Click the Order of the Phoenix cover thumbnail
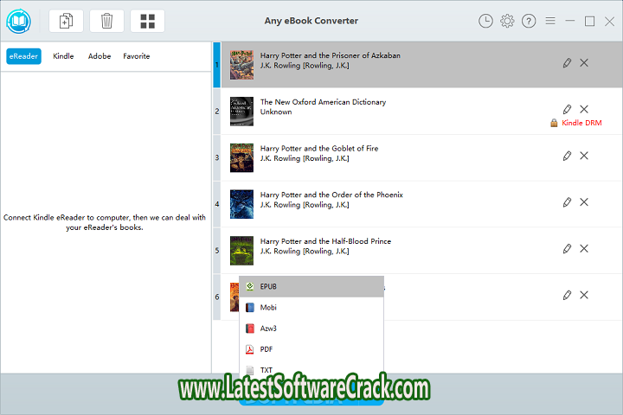This screenshot has width=623, height=415. 241,204
